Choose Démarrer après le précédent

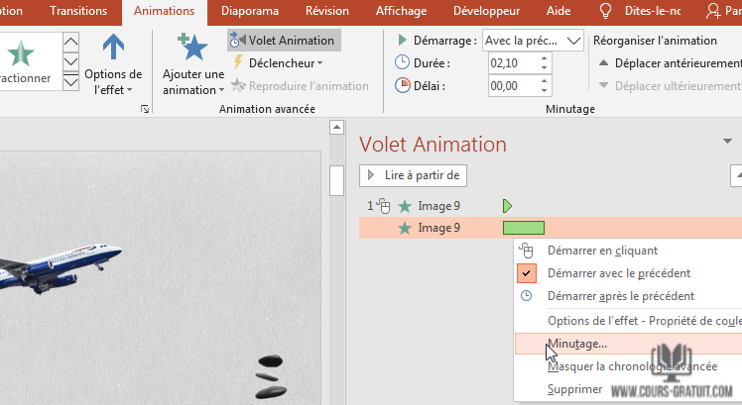[x=620, y=296]
